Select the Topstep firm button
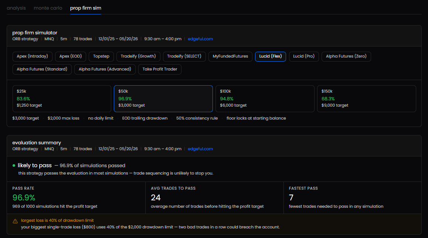The width and height of the screenshot is (428, 238). point(101,56)
